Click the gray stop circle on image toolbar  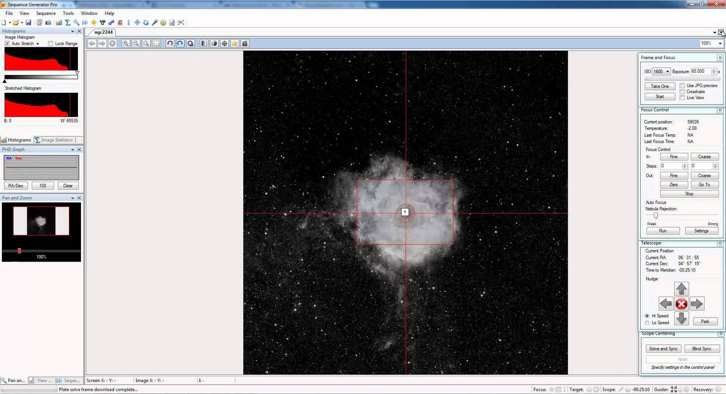tap(112, 43)
